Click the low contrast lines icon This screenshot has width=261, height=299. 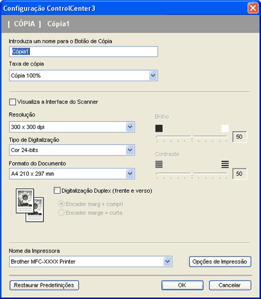click(x=159, y=164)
